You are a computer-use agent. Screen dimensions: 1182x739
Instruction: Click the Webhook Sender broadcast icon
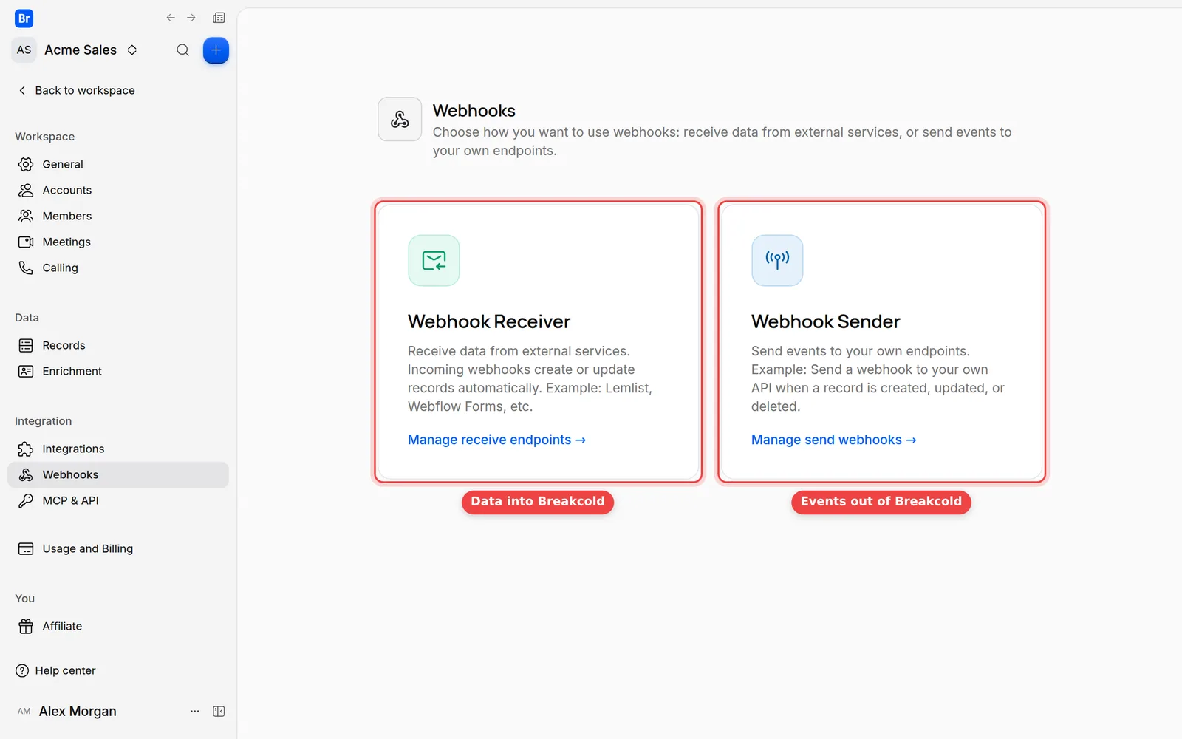777,260
